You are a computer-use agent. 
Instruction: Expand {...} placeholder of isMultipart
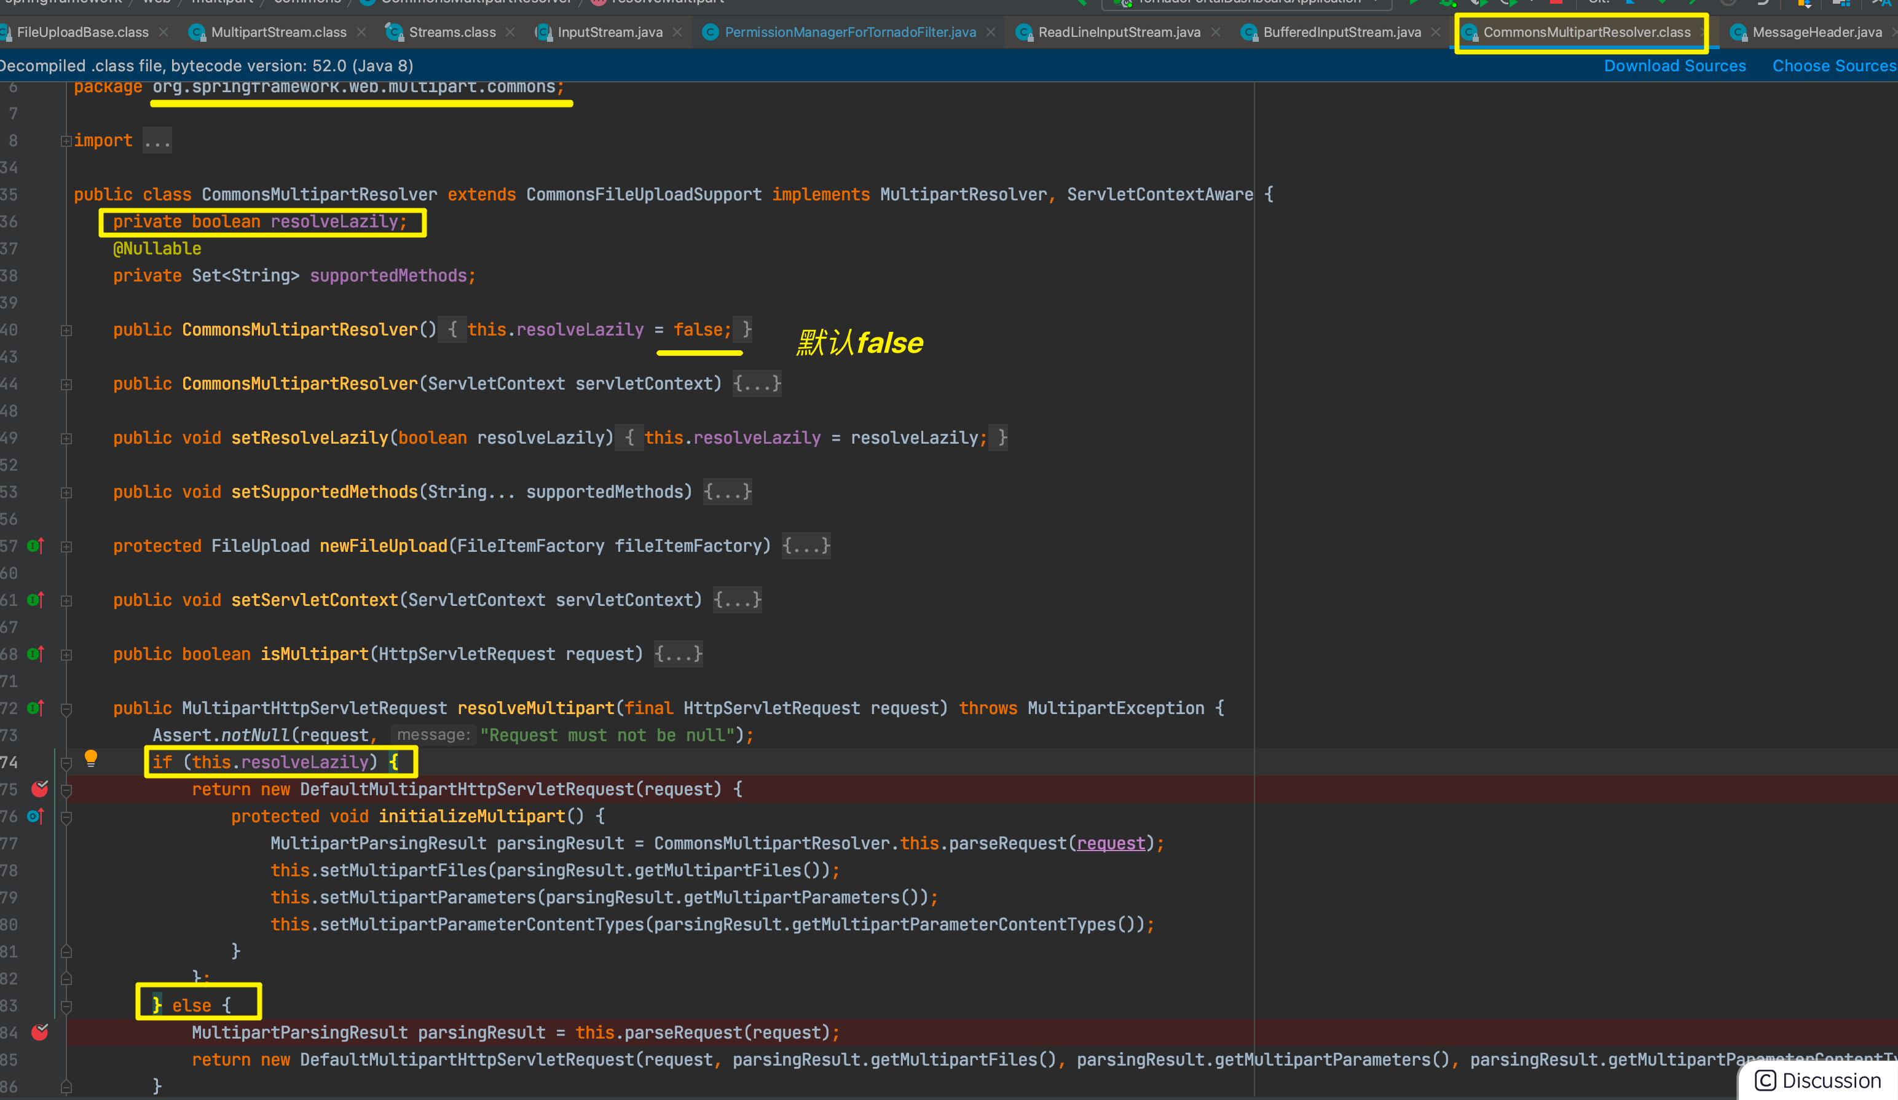(679, 654)
